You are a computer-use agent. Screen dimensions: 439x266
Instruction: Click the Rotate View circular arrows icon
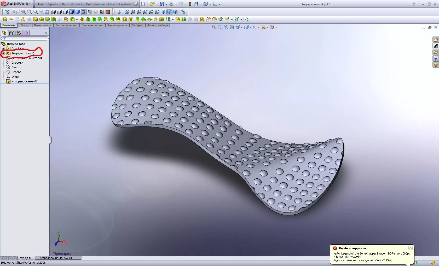click(47, 12)
